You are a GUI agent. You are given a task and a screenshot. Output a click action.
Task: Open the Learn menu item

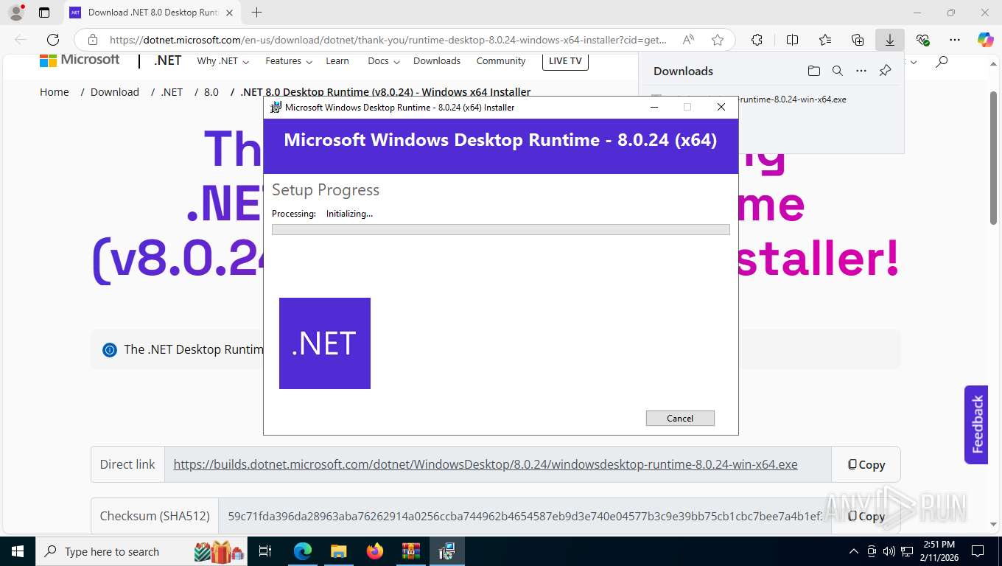tap(337, 61)
